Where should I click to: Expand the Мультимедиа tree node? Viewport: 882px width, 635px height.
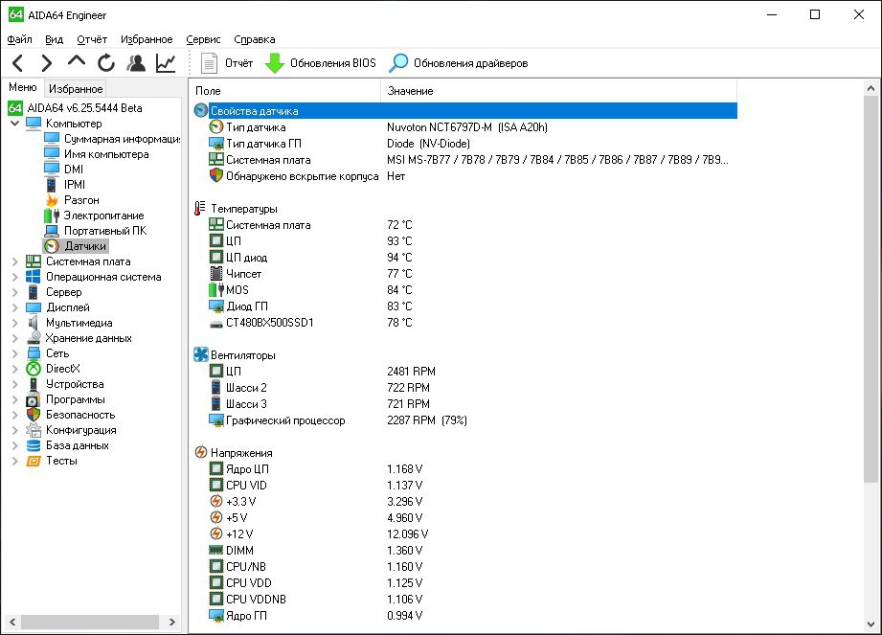pos(15,323)
